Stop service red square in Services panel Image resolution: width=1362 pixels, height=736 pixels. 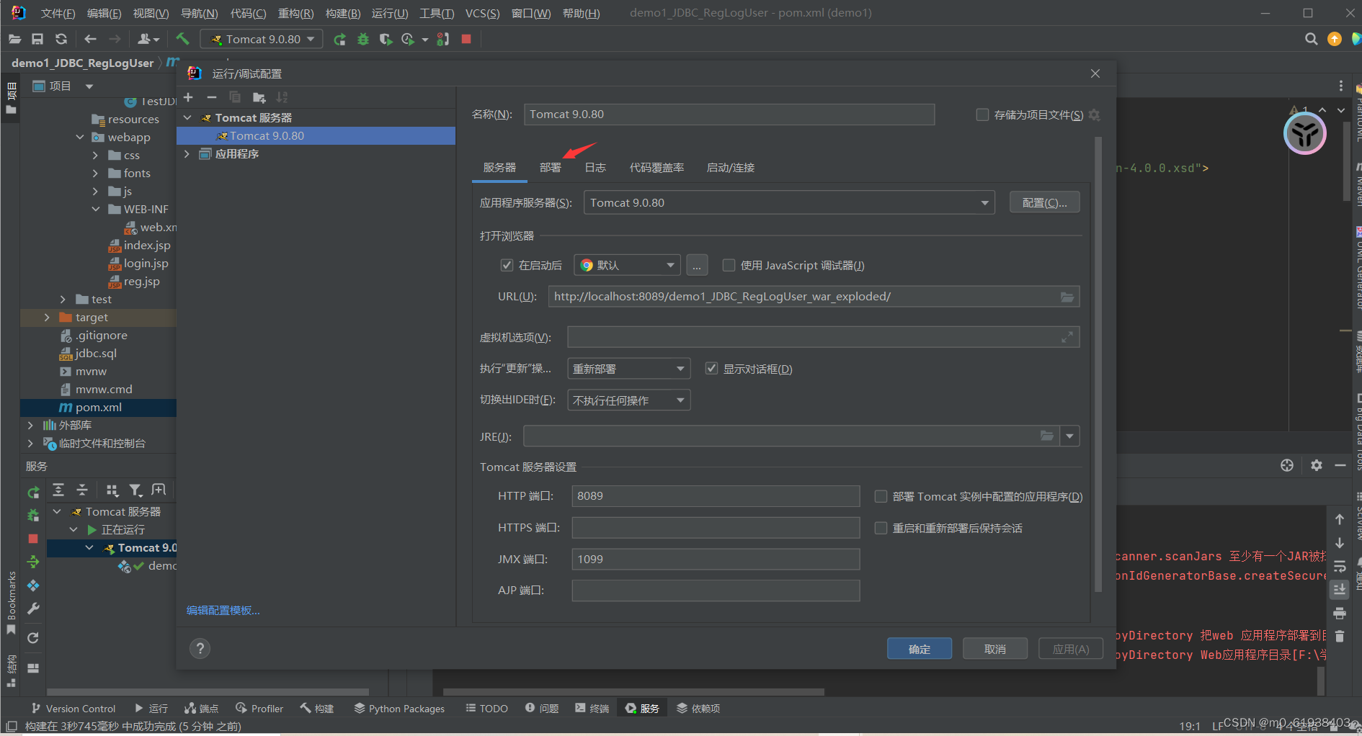point(33,539)
